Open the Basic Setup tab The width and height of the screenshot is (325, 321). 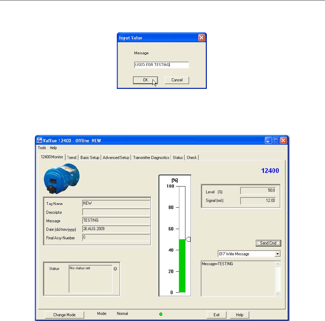coord(90,158)
